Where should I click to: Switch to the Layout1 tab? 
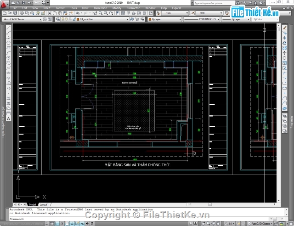pos(44,204)
